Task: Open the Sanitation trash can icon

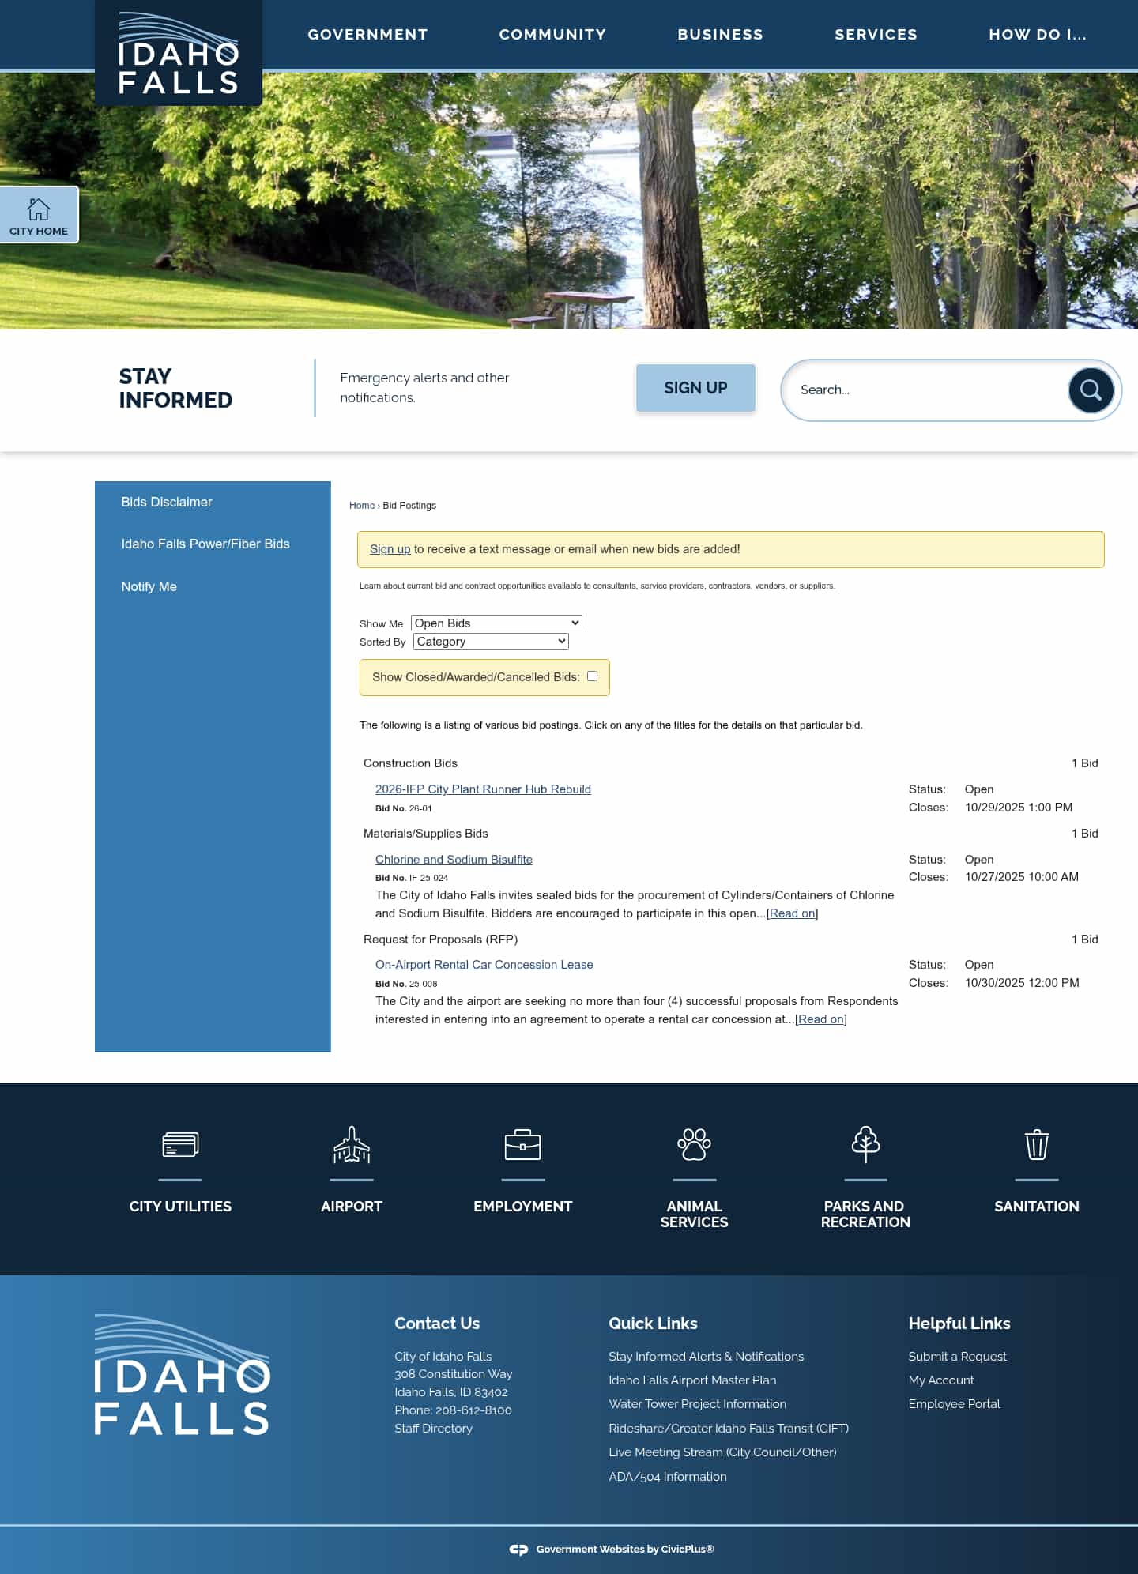Action: coord(1037,1144)
